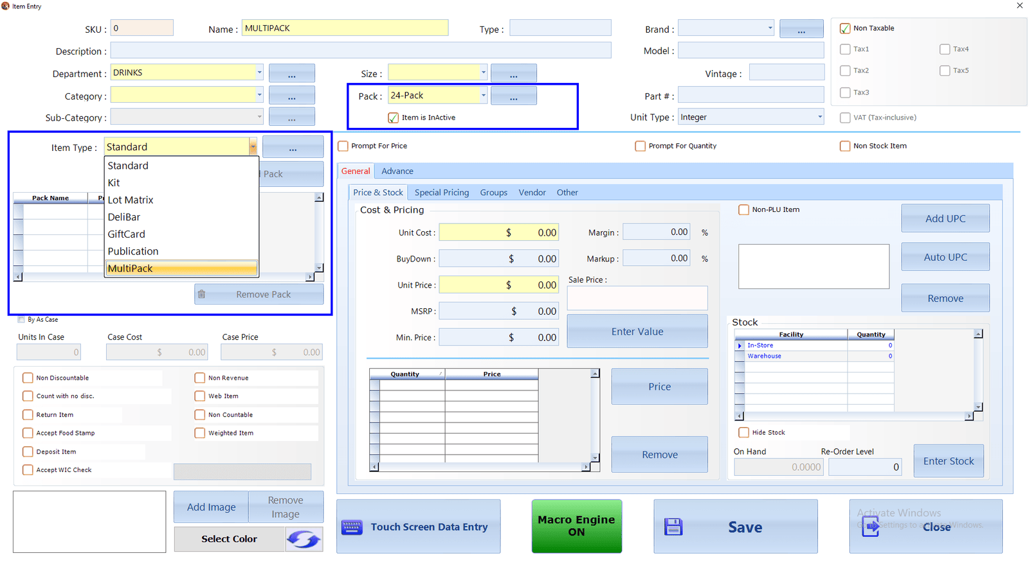Click the trash icon on Remove Pack
Image resolution: width=1029 pixels, height=578 pixels.
[202, 294]
